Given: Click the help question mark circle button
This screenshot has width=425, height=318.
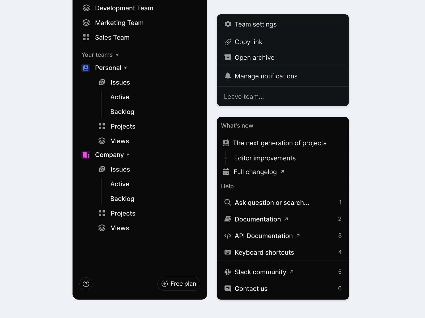Looking at the screenshot, I should (86, 284).
